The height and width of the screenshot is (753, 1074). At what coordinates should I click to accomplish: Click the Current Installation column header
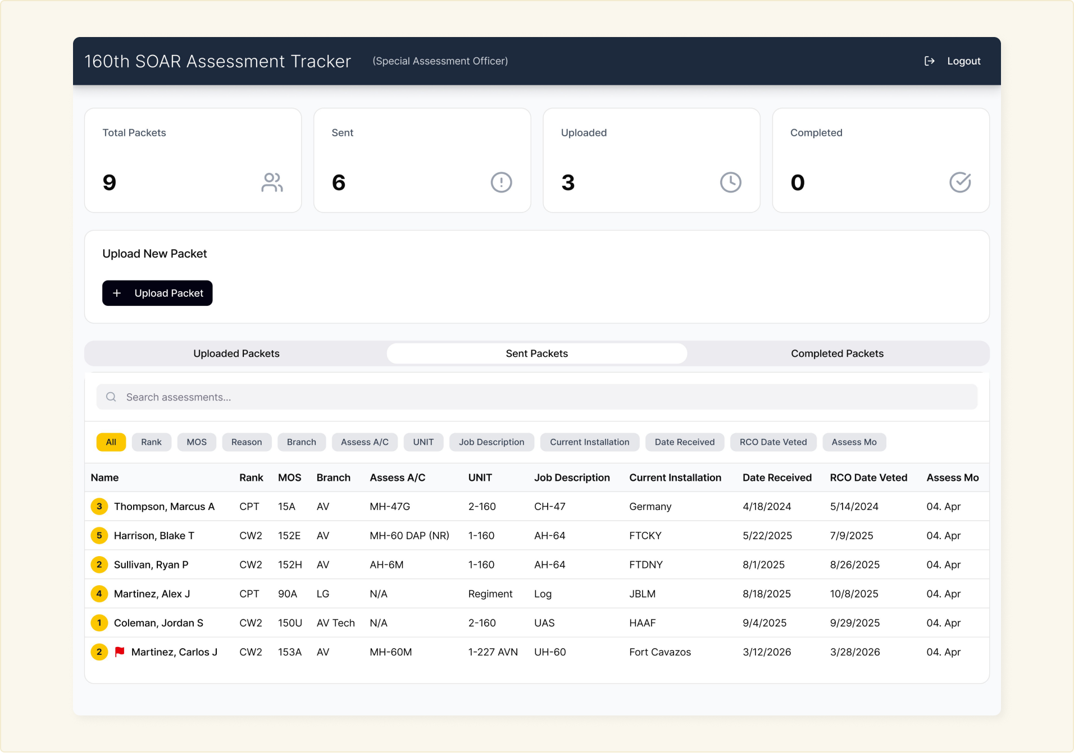coord(675,477)
